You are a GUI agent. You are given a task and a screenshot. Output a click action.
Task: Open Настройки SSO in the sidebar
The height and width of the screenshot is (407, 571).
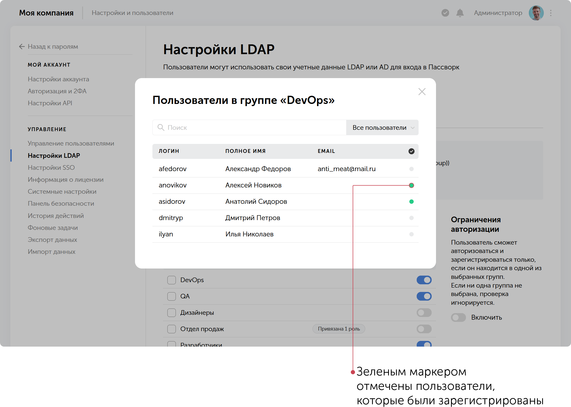(x=51, y=167)
